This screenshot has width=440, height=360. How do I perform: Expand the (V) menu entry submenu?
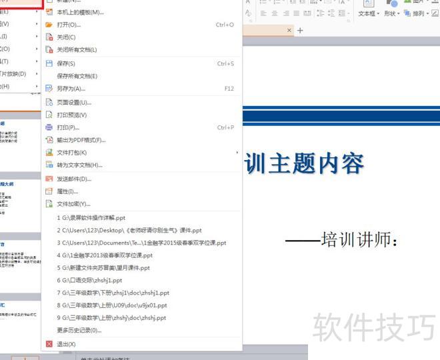tap(37, 24)
